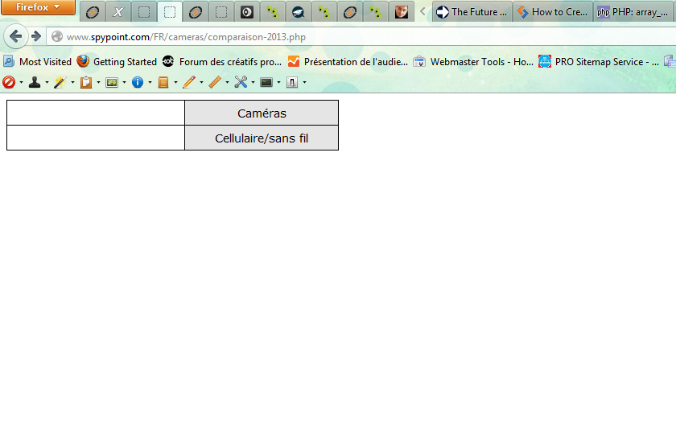Image resolution: width=676 pixels, height=433 pixels.
Task: Expand the Cookies menu dropdown arrow
Action: (47, 82)
